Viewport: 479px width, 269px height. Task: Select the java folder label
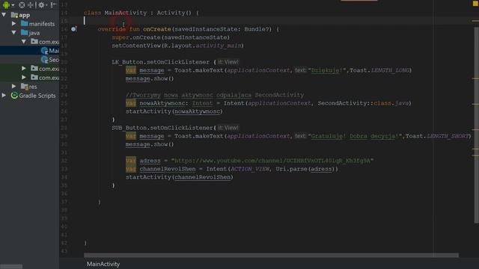(34, 33)
